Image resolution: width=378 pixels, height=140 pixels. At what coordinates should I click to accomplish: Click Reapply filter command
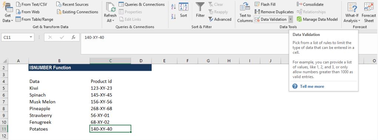point(218,12)
